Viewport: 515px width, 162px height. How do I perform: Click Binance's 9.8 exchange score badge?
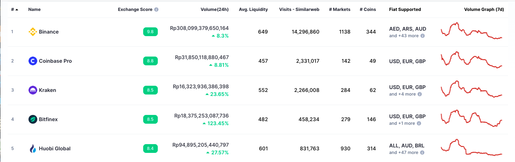150,32
